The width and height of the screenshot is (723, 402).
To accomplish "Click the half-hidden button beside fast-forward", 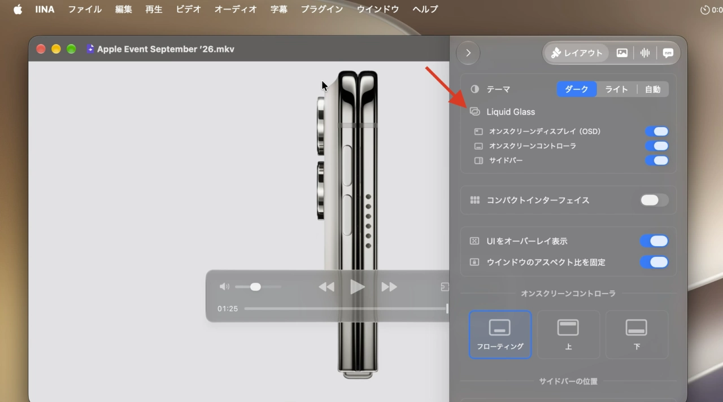I will 445,287.
